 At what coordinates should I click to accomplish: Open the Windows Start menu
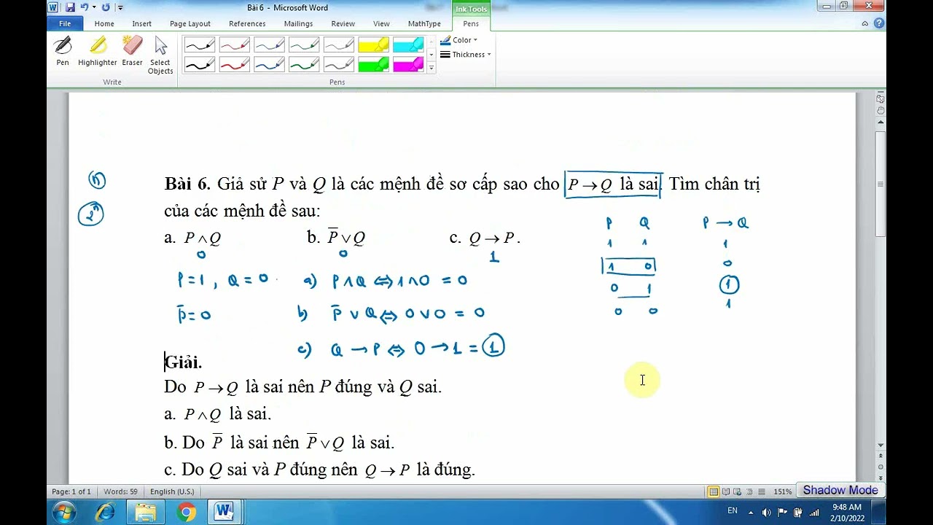click(x=64, y=512)
